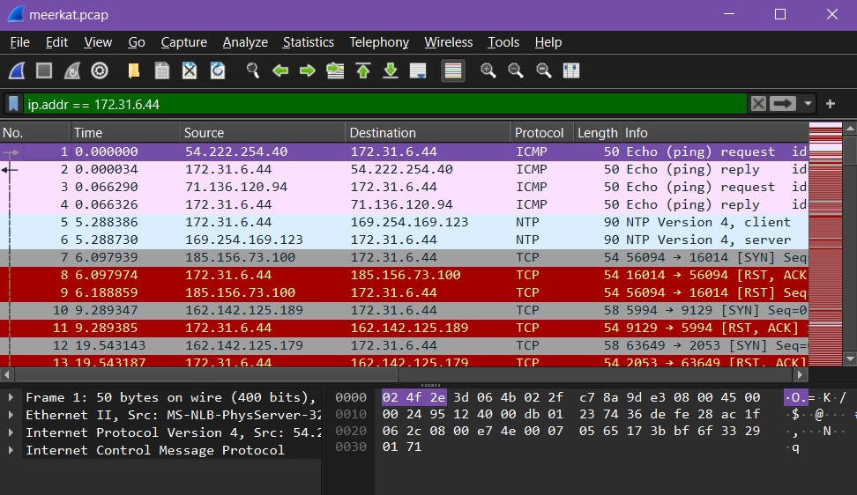Add filter button with plus icon

point(831,104)
